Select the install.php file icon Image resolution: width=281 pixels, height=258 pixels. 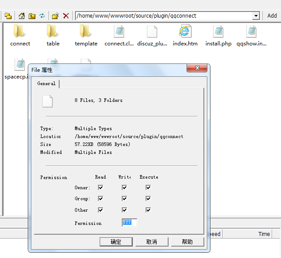coord(218,32)
